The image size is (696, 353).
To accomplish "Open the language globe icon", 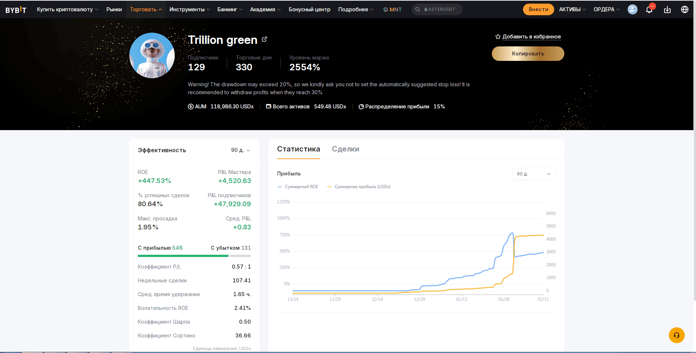I will coord(685,9).
